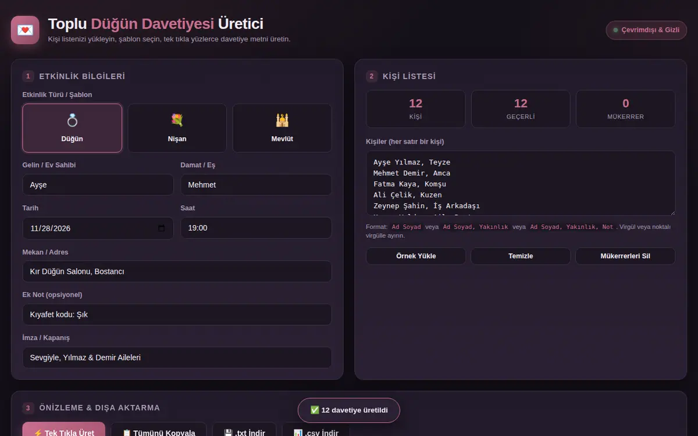698x436 pixels.
Task: Remove duplicates using Mükerrerleri Sil
Action: coord(625,256)
